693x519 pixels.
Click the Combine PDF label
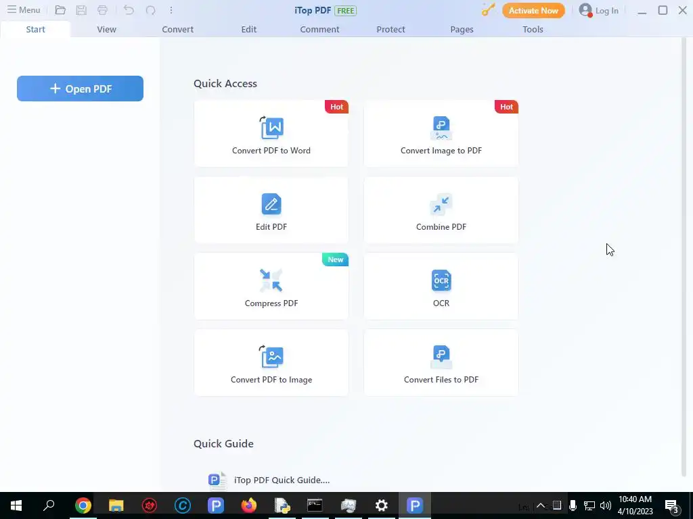point(441,227)
